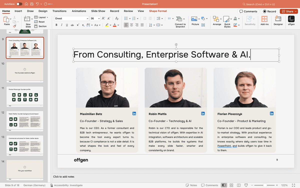Insert a text box from ribbon
This screenshot has width=300, height=188.
pos(203,25)
